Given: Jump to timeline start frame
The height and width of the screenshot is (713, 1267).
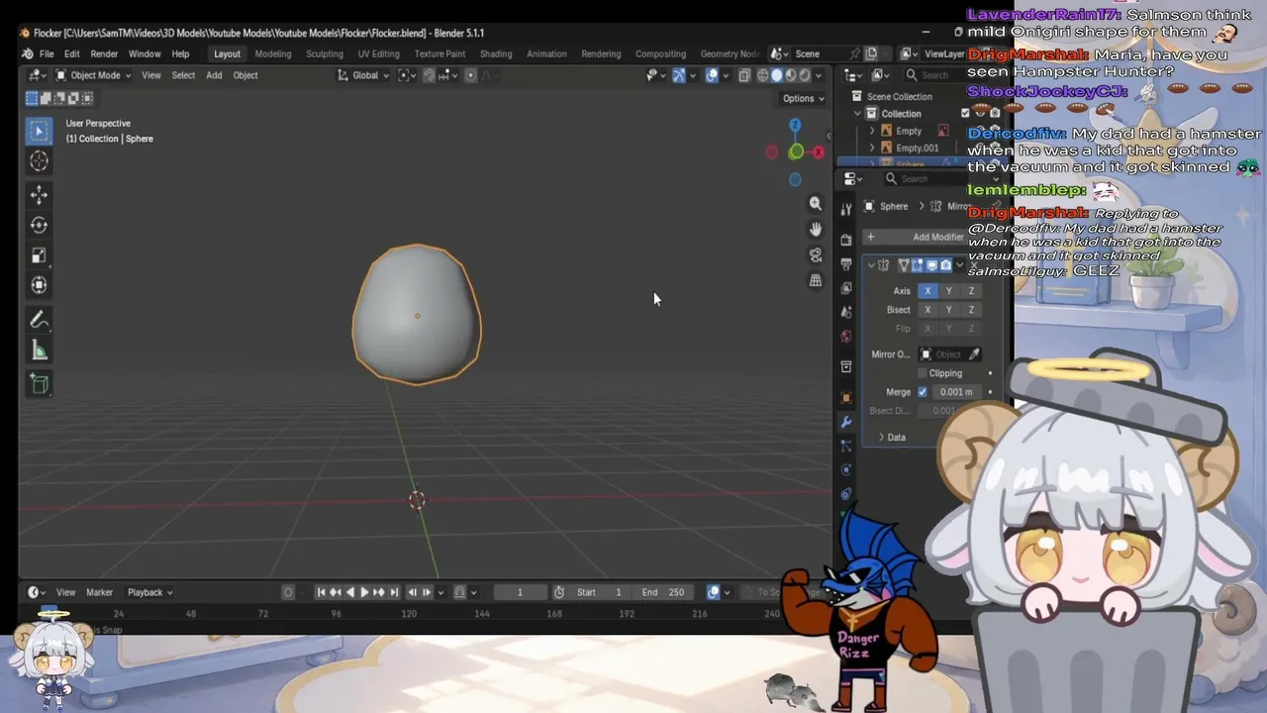Looking at the screenshot, I should pyautogui.click(x=321, y=592).
